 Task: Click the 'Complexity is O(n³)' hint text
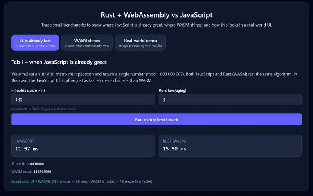click(44, 109)
